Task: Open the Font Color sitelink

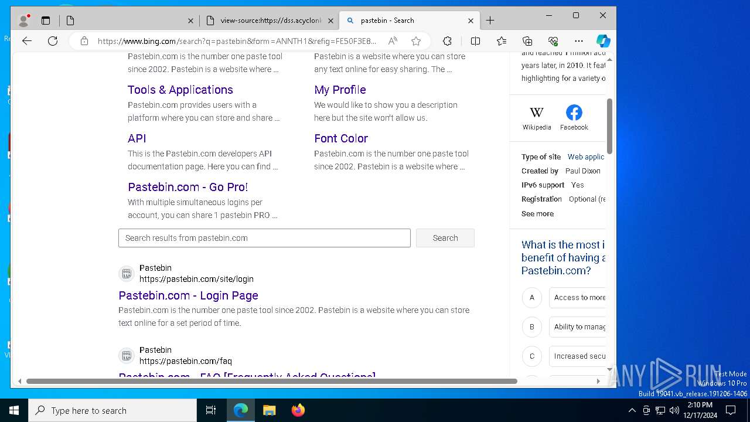Action: pyautogui.click(x=341, y=138)
